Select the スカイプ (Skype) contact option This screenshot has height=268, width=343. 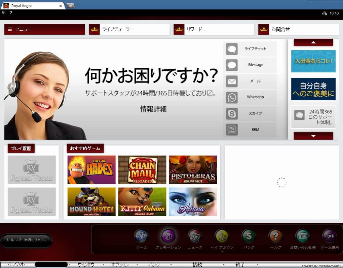coord(250,113)
